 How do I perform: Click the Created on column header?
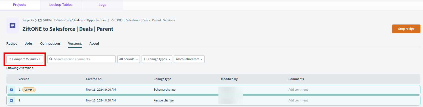tap(94, 79)
